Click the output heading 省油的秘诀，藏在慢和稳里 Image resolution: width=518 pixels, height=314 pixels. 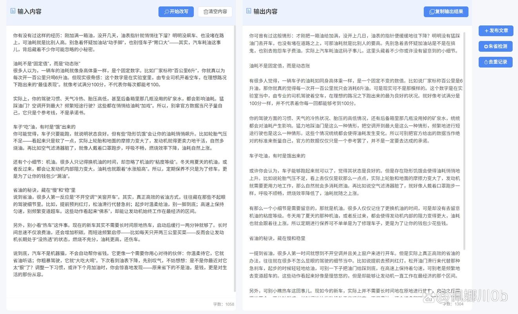(277, 238)
